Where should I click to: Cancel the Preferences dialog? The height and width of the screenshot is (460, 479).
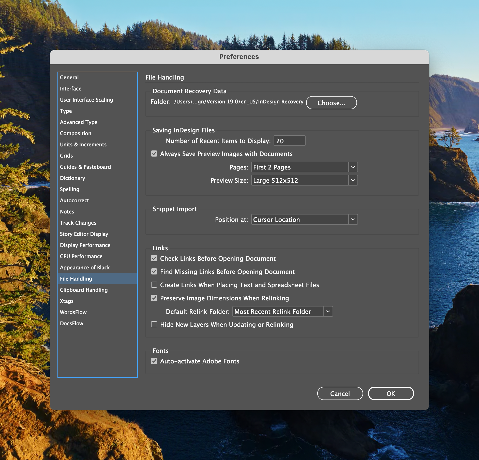340,393
